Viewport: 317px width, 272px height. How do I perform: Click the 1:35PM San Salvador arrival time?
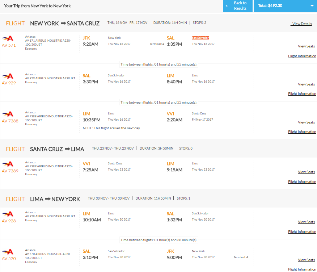(x=174, y=44)
